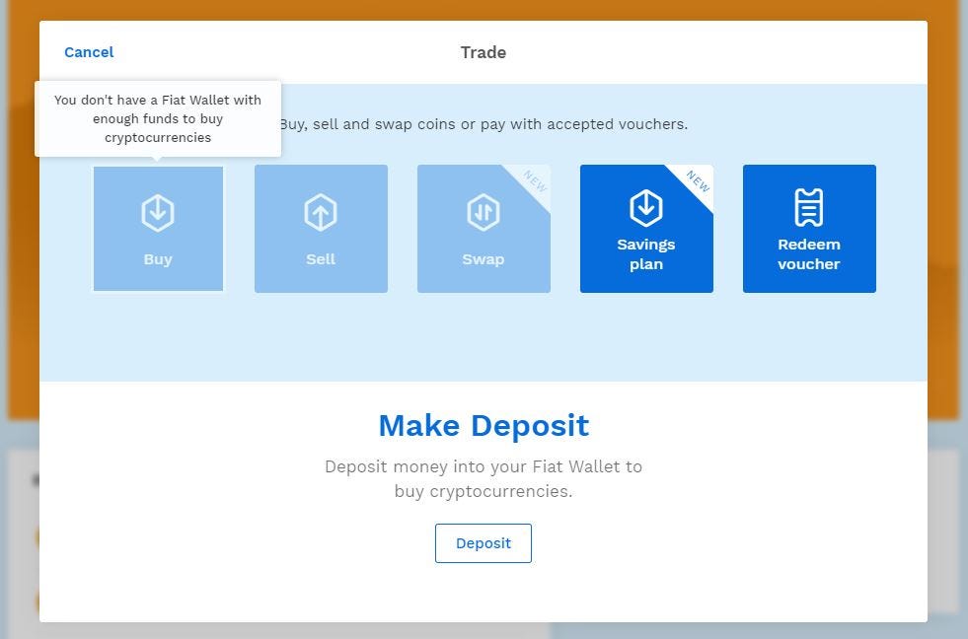Viewport: 968px width, 639px height.
Task: Click the Fiat Wallet tooltip message
Action: [158, 118]
